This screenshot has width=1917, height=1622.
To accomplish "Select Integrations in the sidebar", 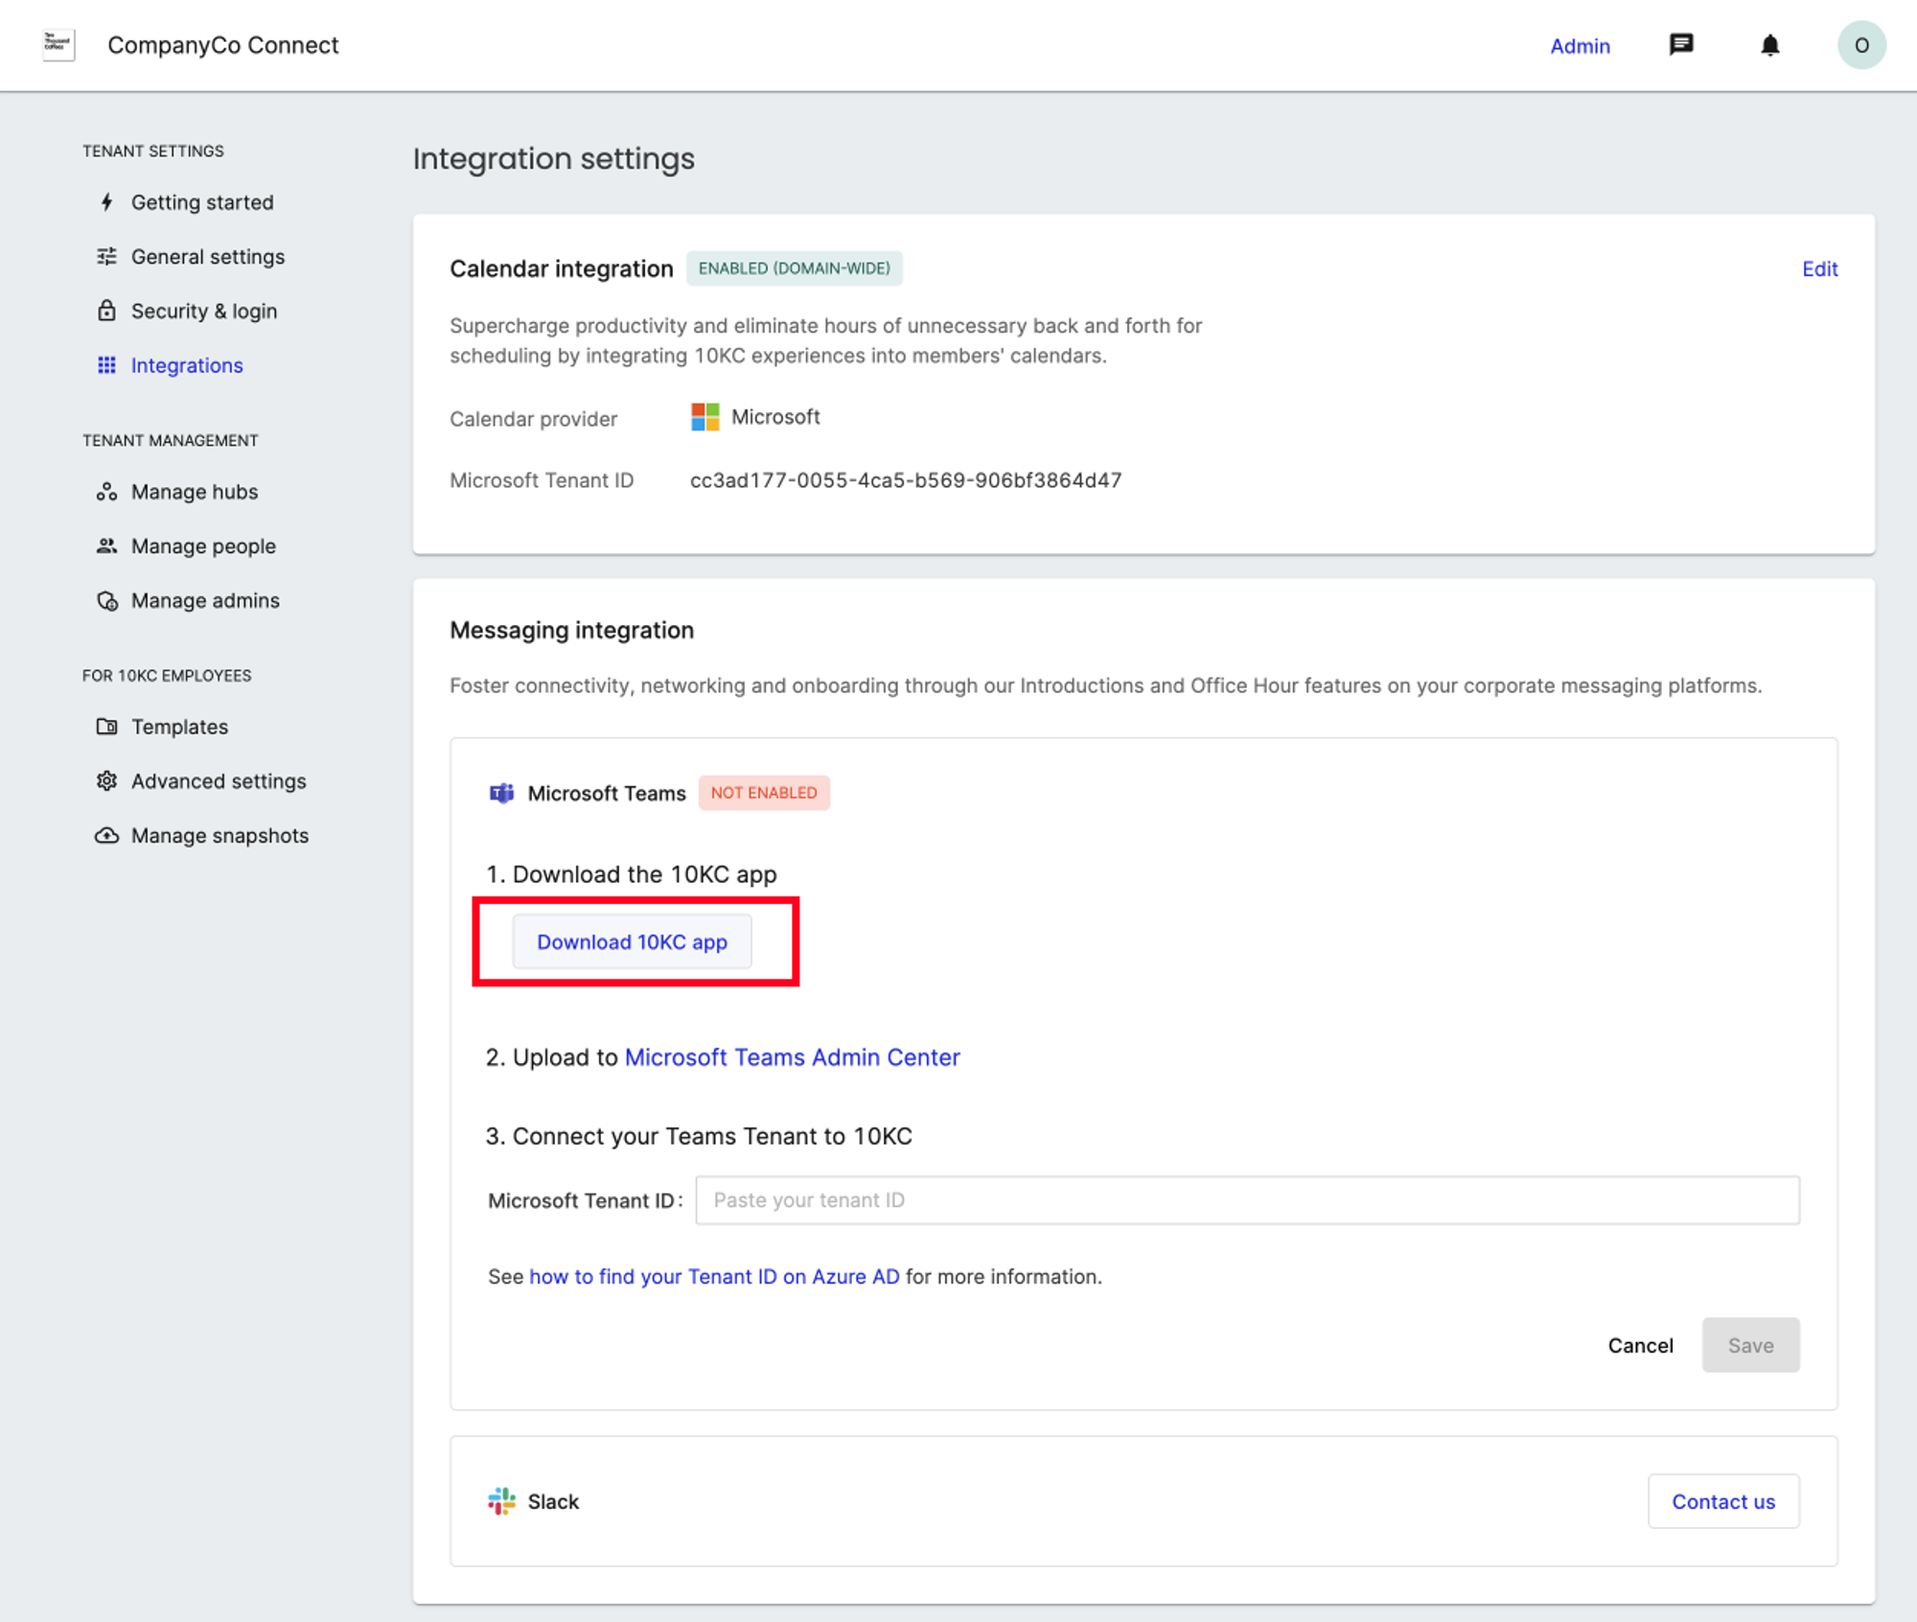I will [x=187, y=365].
